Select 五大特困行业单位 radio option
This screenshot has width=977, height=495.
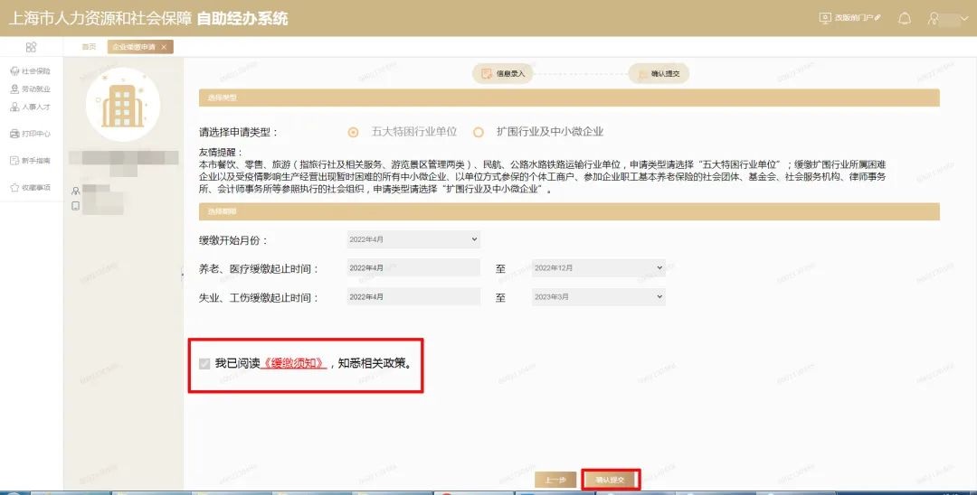(x=353, y=132)
